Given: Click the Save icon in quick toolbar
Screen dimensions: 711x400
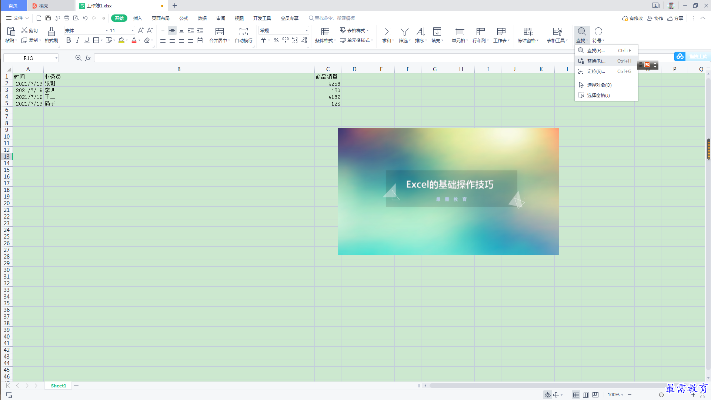Looking at the screenshot, I should 48,18.
